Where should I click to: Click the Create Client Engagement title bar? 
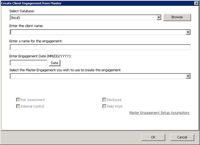[83, 3]
